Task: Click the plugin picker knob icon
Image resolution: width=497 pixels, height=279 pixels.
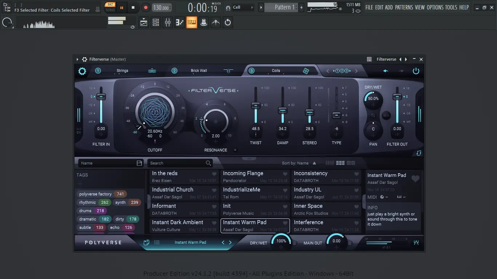Action: pos(204,23)
